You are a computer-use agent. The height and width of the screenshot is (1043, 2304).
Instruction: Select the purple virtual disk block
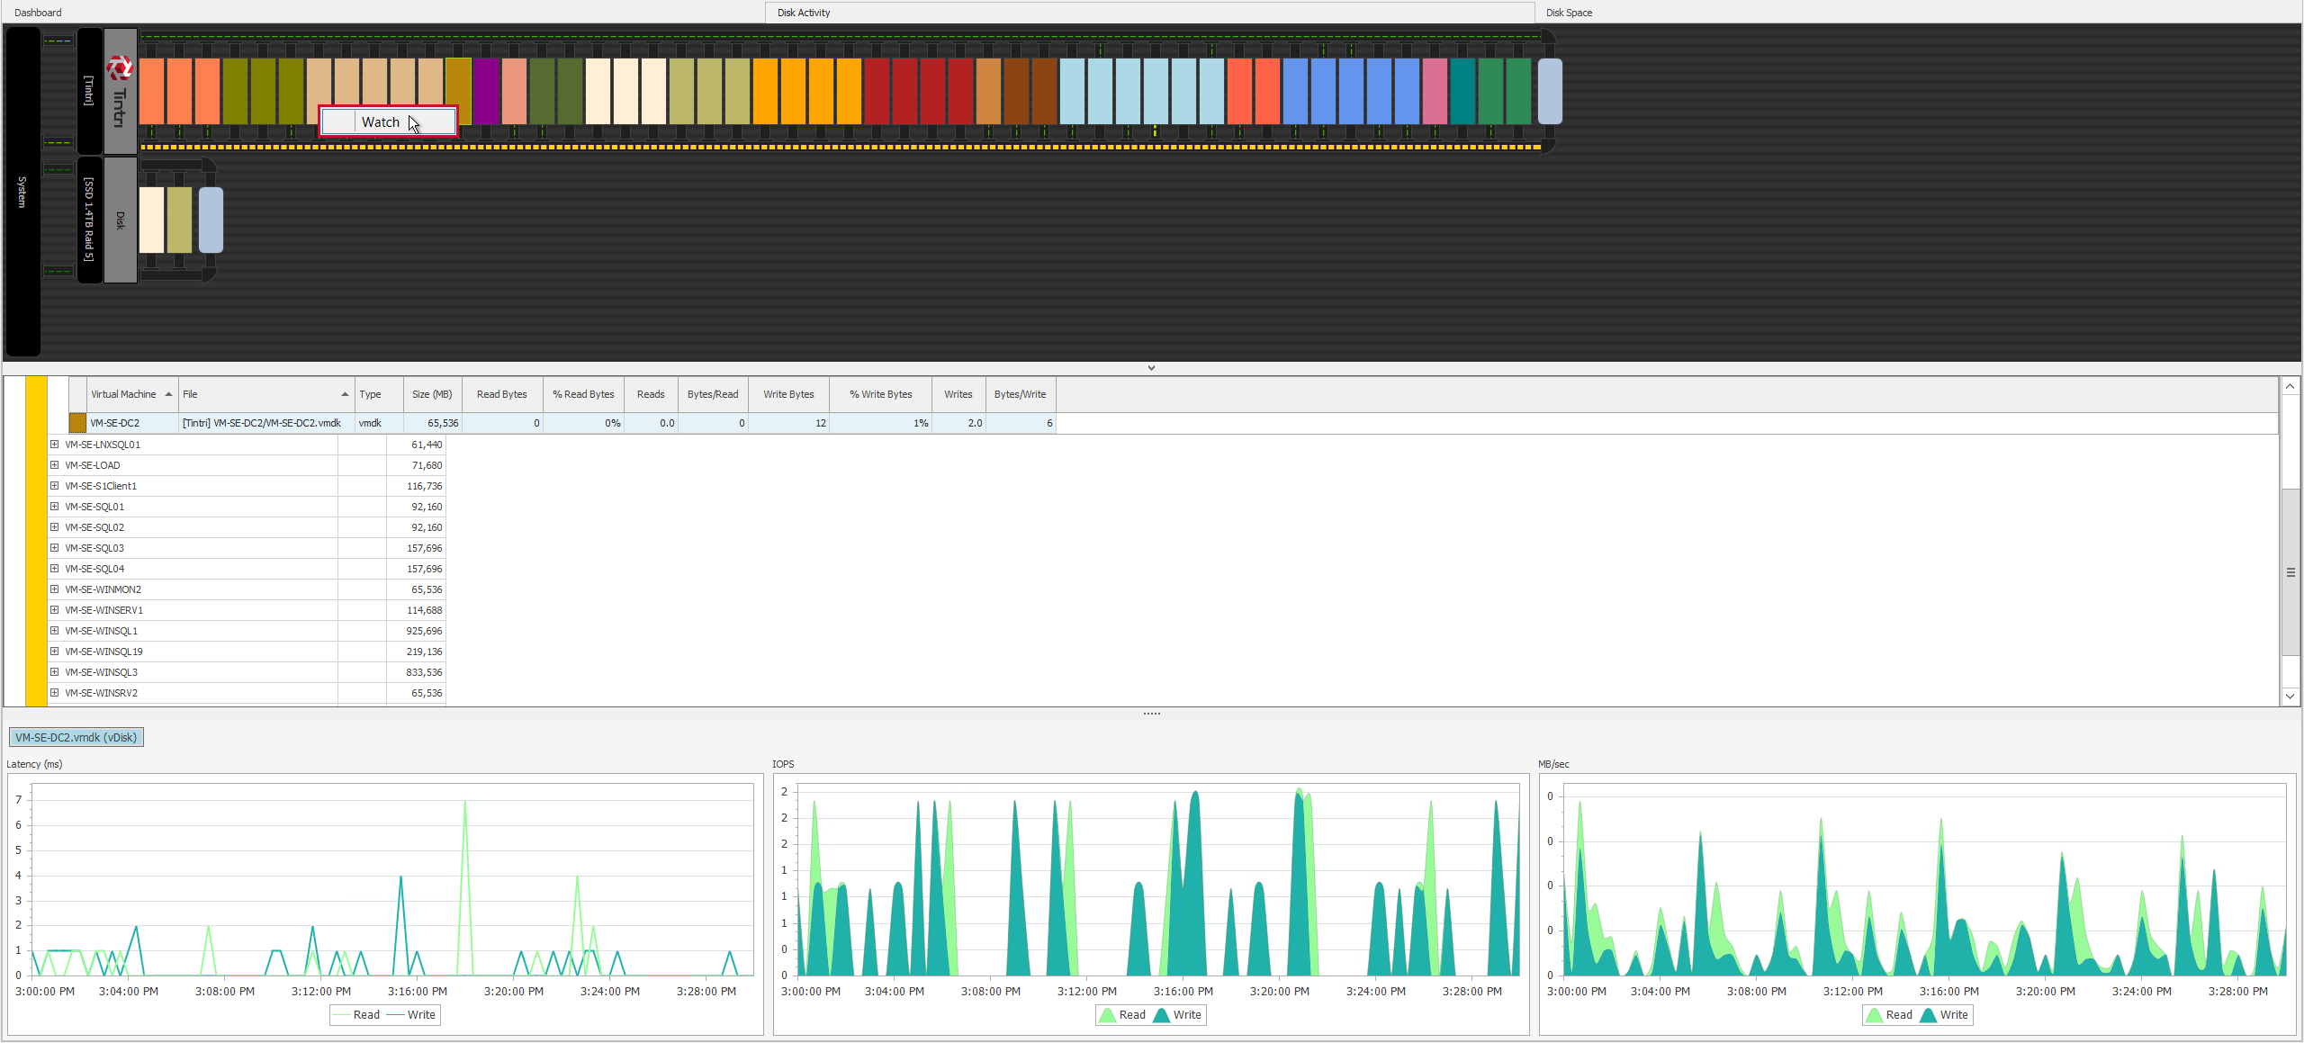[486, 90]
